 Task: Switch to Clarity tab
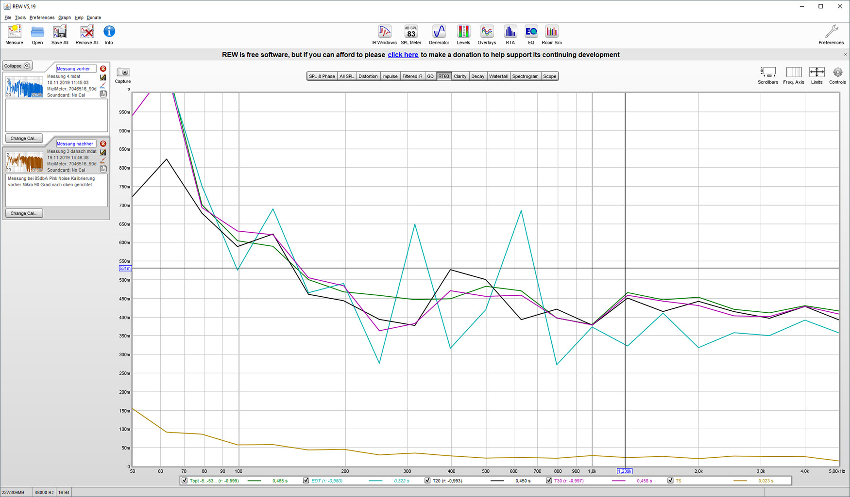460,76
